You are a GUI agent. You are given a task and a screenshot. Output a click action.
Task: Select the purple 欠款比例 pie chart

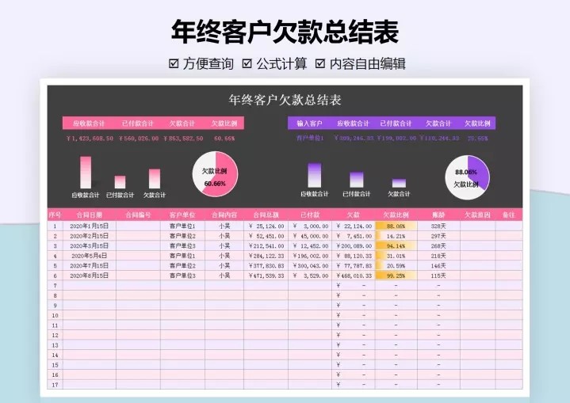point(468,177)
